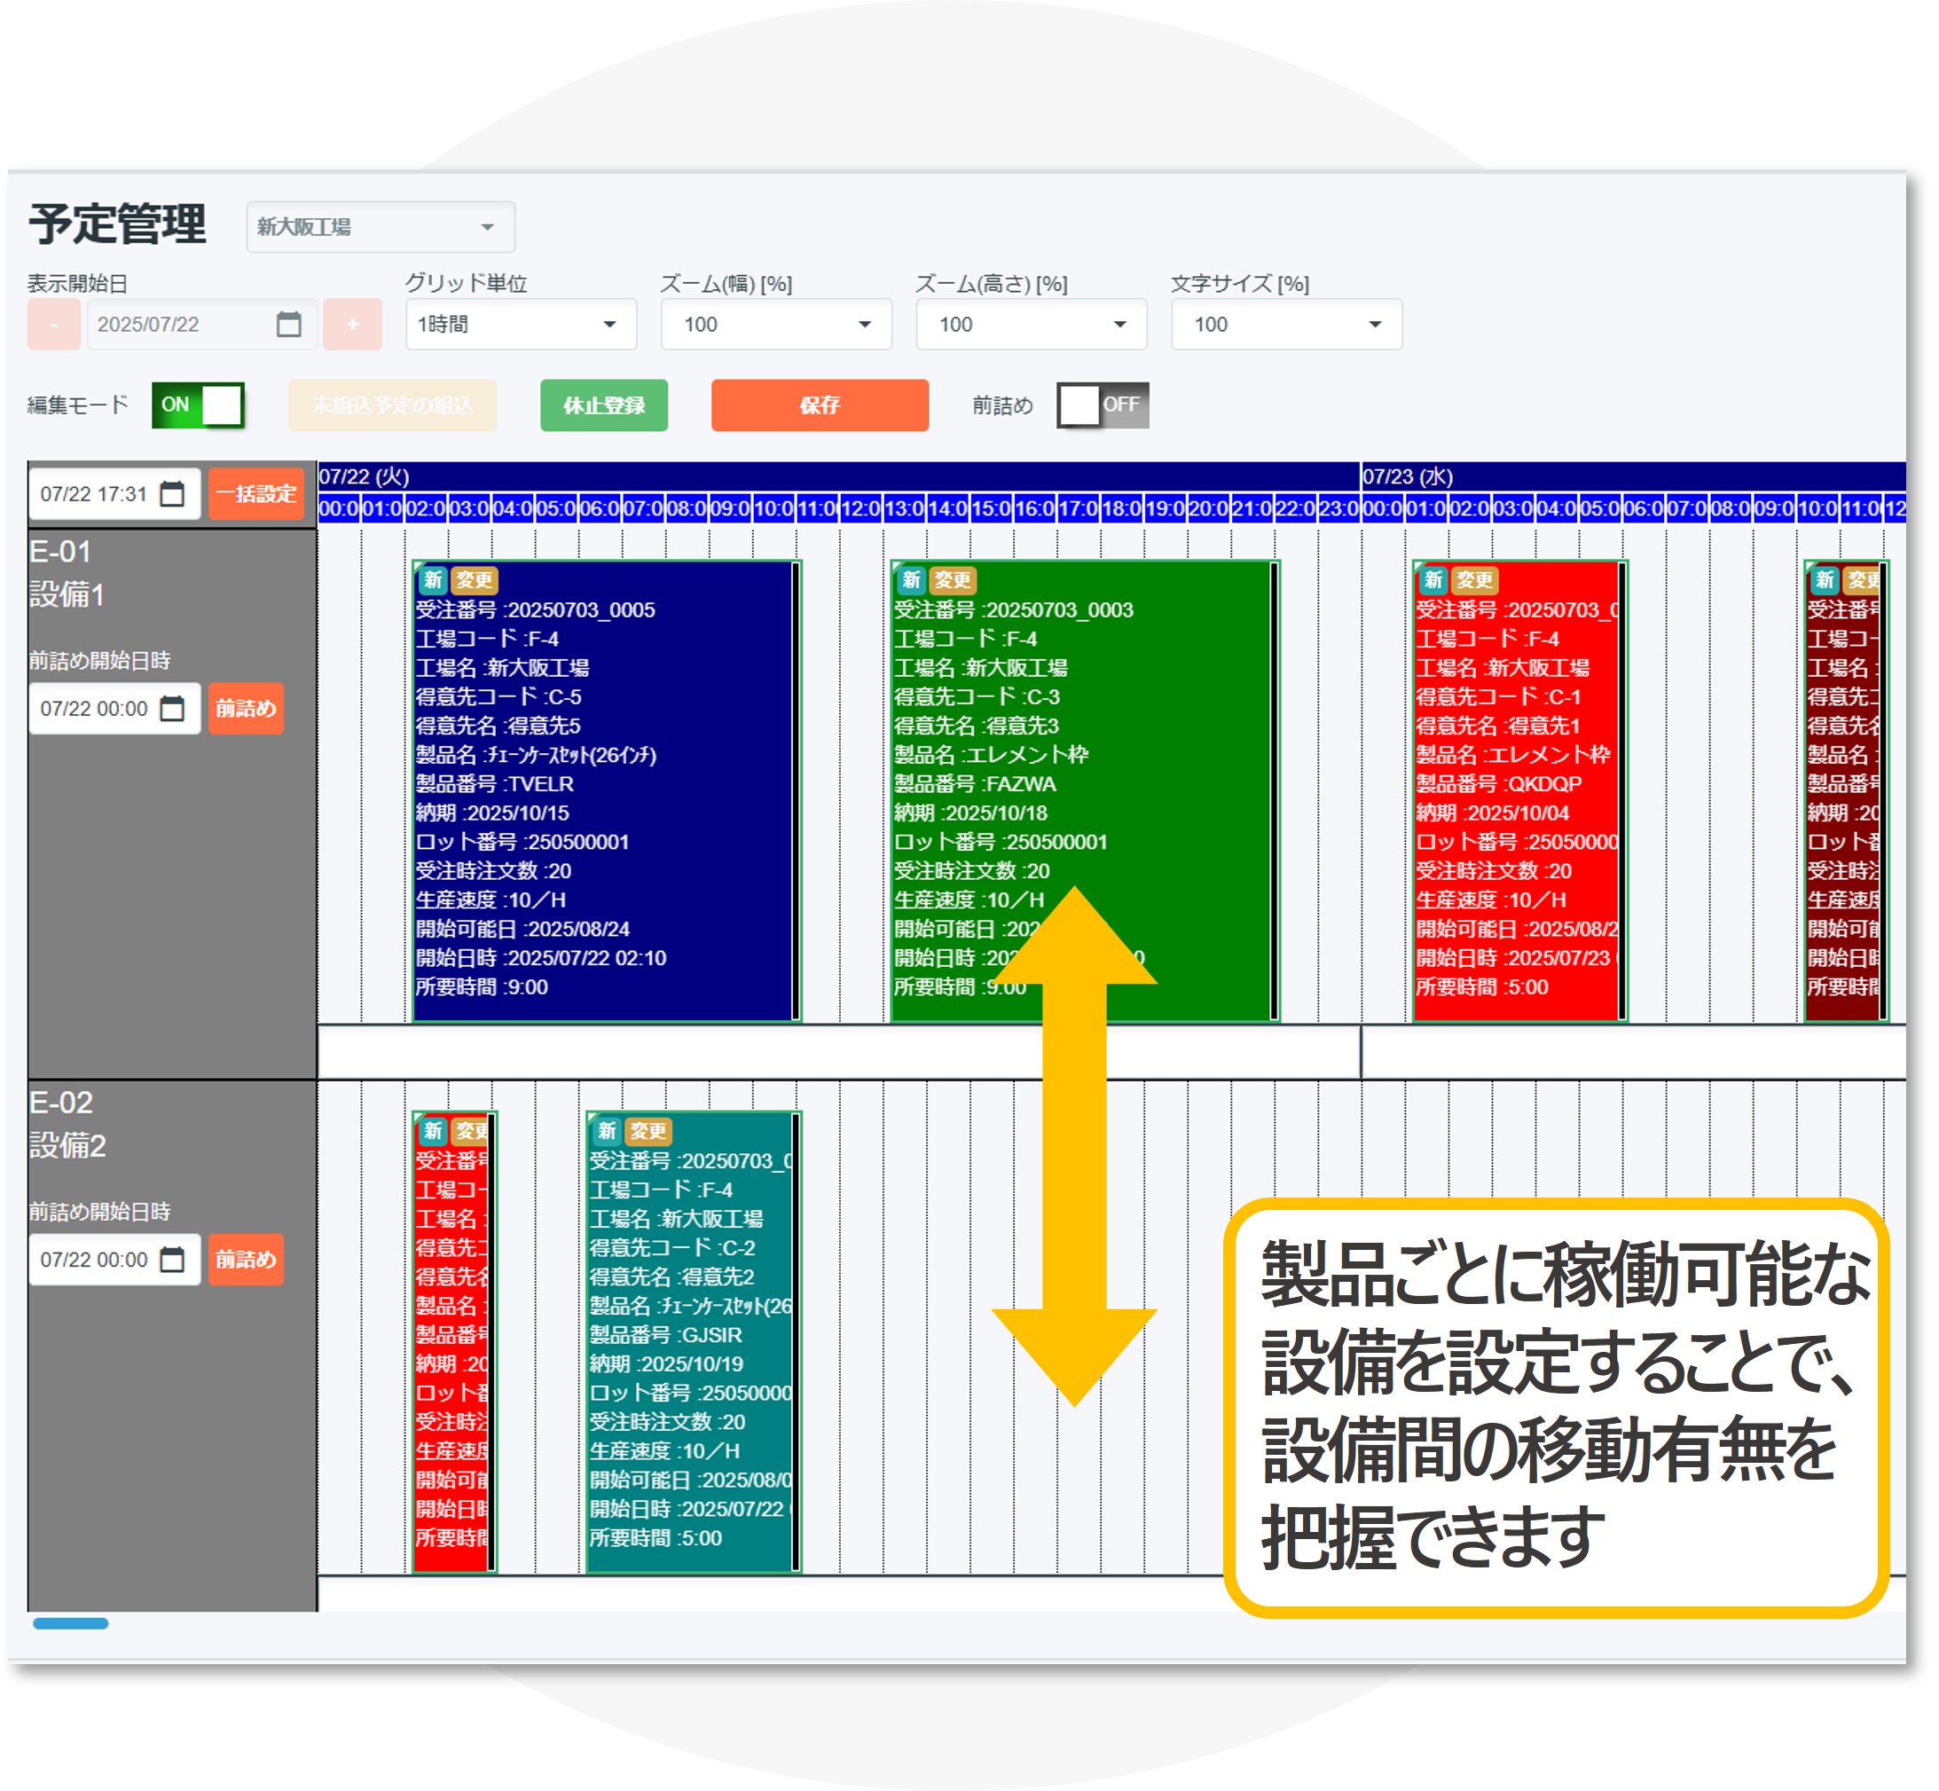Click 12:0 hour cell under 07/22
1939x1791 pixels.
coord(861,507)
